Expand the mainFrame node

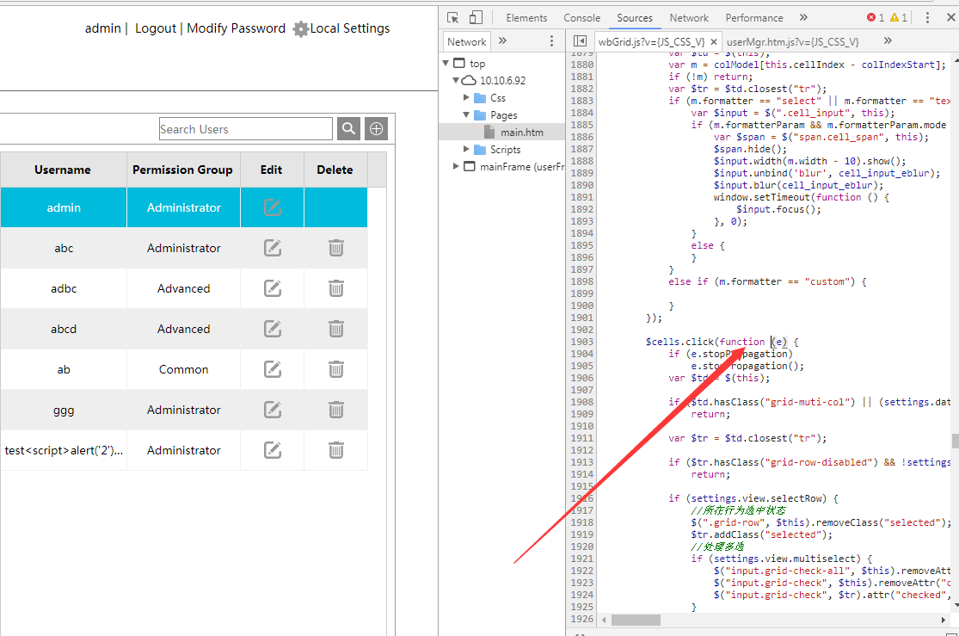pos(456,166)
